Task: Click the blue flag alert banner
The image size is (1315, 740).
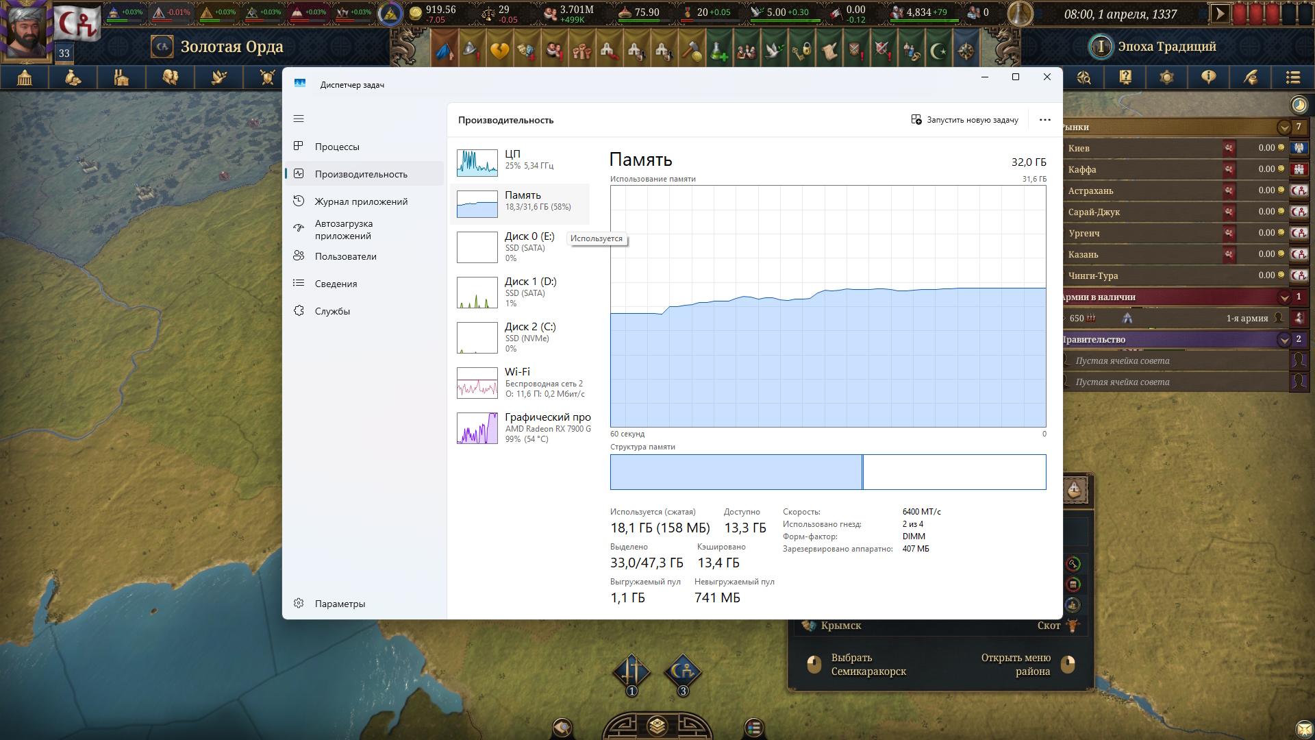Action: click(445, 49)
